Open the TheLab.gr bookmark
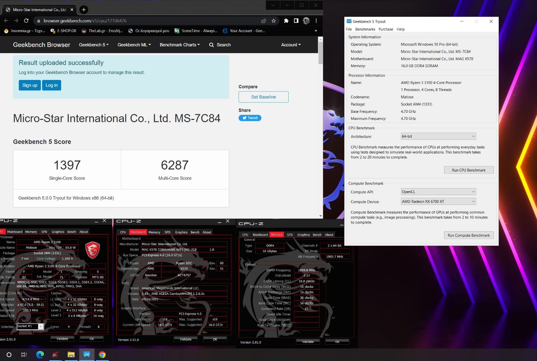 [102, 31]
